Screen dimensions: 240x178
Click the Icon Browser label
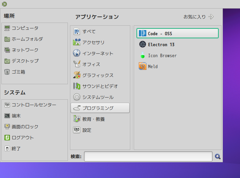coord(162,55)
